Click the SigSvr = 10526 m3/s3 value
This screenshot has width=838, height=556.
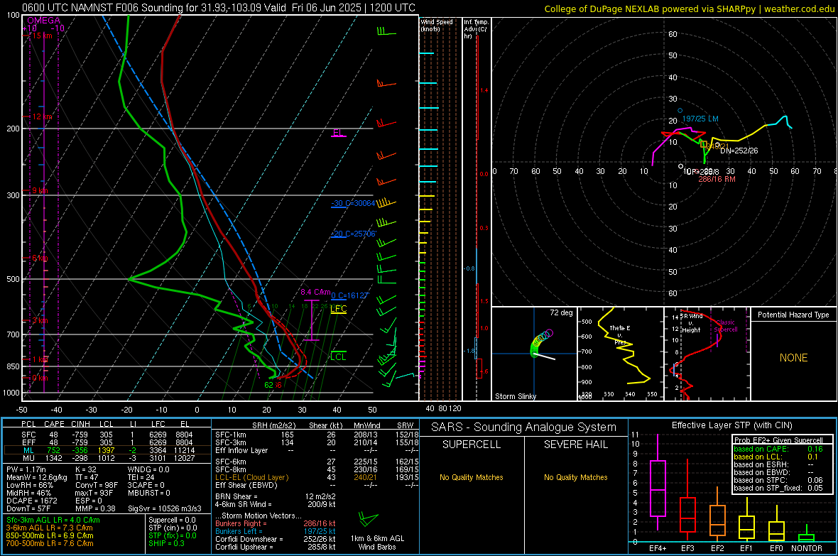(165, 508)
